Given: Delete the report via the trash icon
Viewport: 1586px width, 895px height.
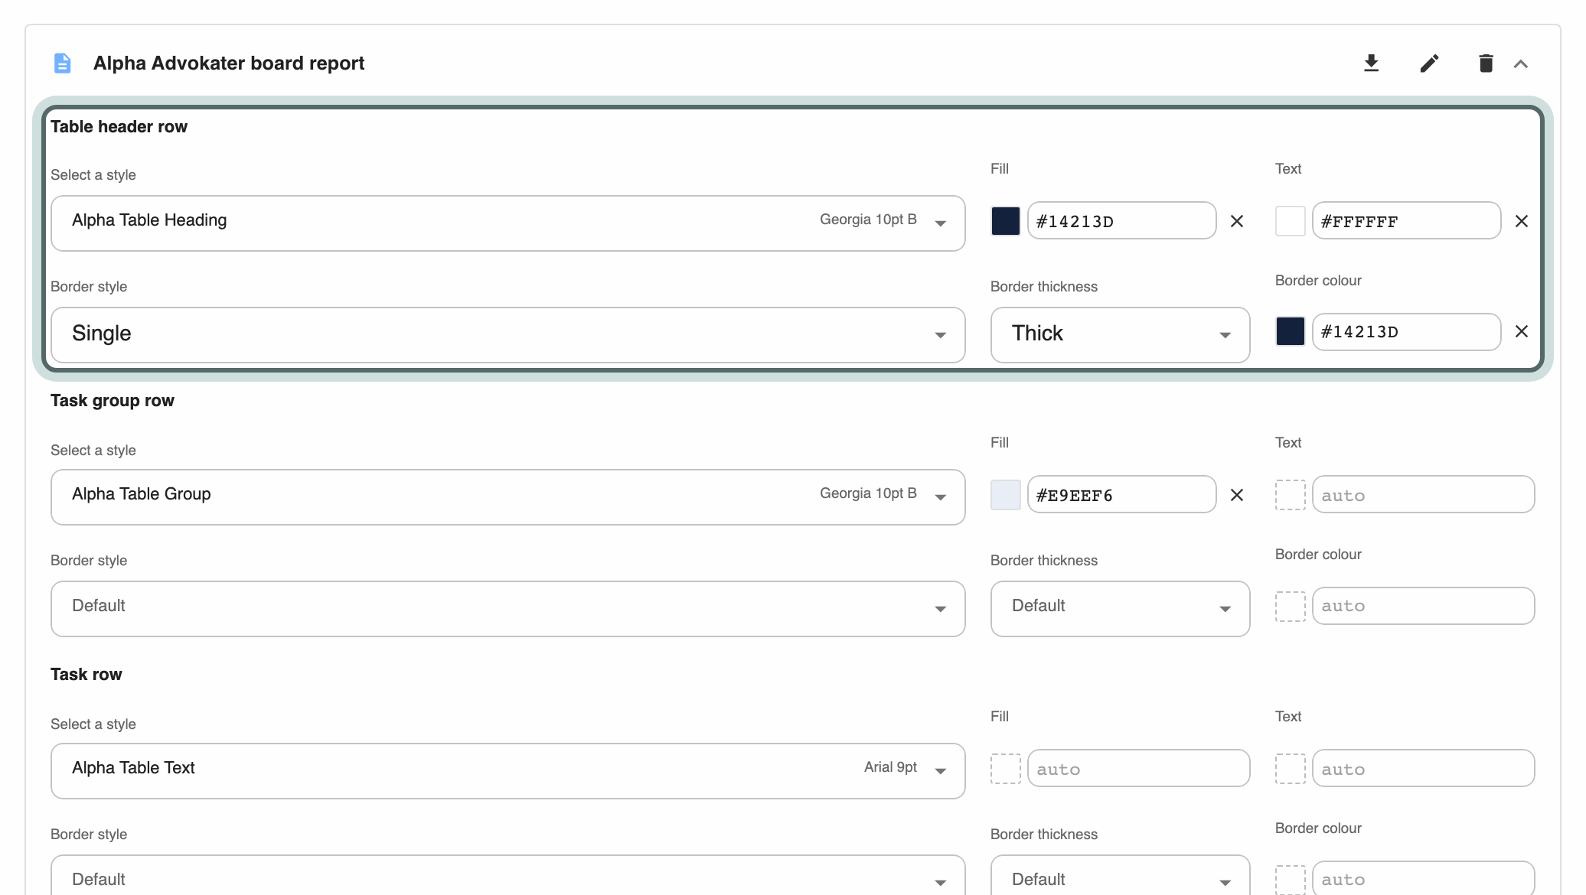Looking at the screenshot, I should pyautogui.click(x=1486, y=63).
